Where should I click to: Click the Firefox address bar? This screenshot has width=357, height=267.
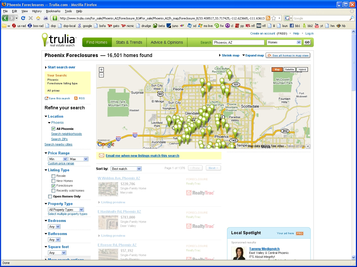[162, 18]
